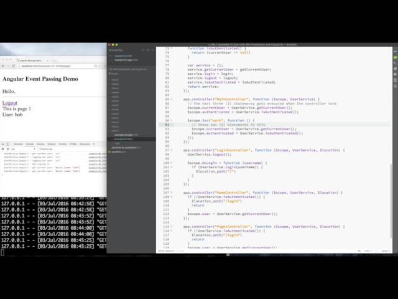Image resolution: width=398 pixels, height=299 pixels.
Task: Click the browser address bar showing localhost URL
Action: (56, 66)
